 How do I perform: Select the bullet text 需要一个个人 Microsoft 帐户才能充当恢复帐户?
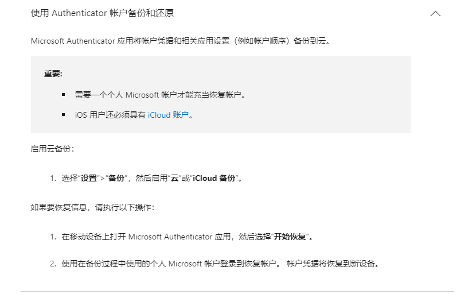[160, 95]
